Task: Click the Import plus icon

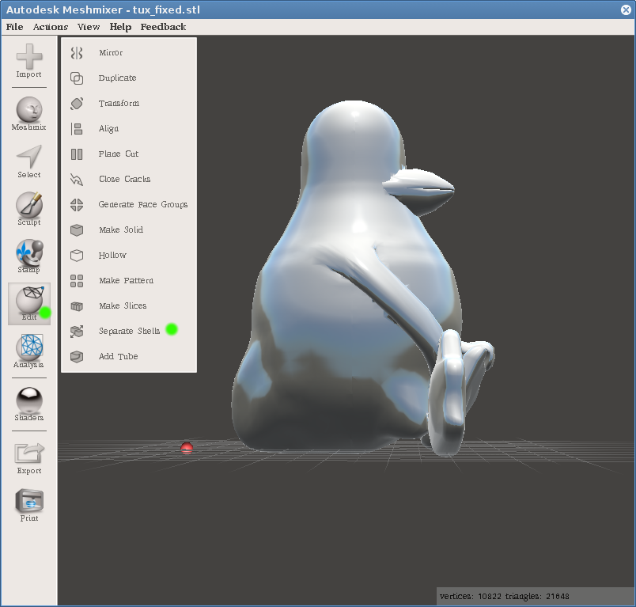Action: coord(28,56)
